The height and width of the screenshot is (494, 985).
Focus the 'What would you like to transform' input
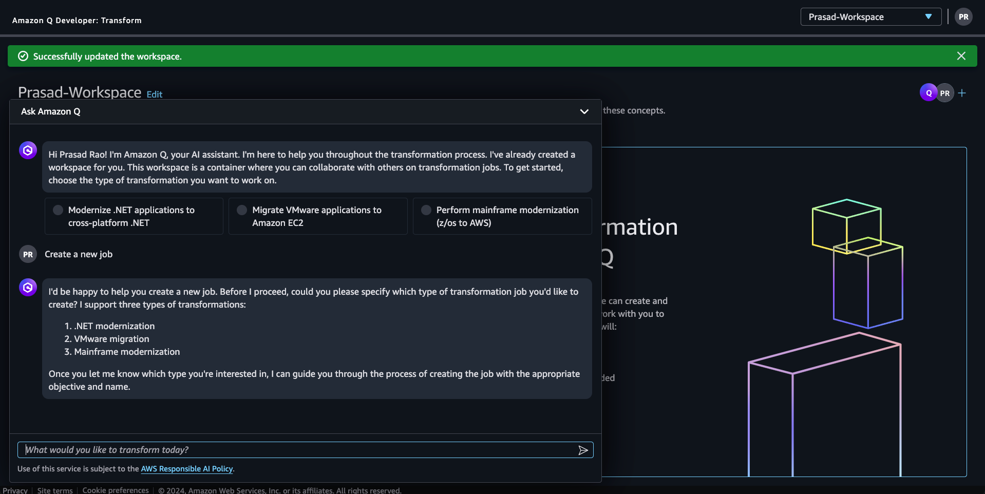[305, 450]
